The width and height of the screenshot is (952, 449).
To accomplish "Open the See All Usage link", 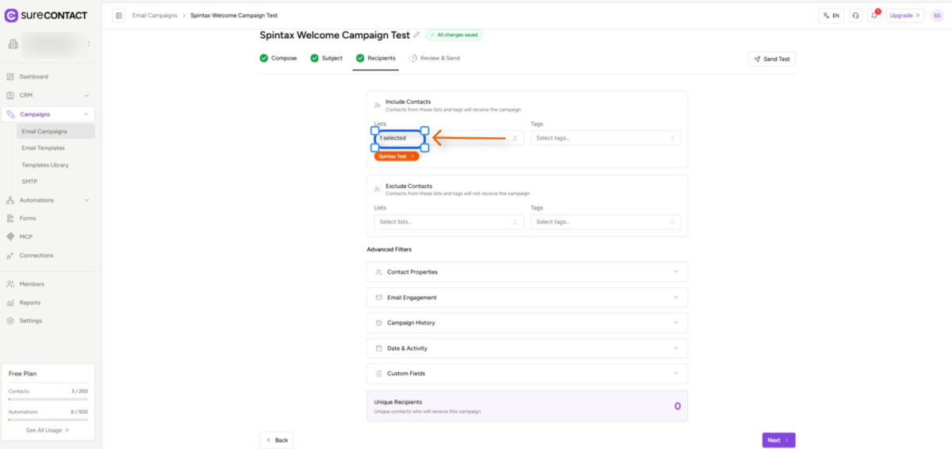I will (48, 430).
